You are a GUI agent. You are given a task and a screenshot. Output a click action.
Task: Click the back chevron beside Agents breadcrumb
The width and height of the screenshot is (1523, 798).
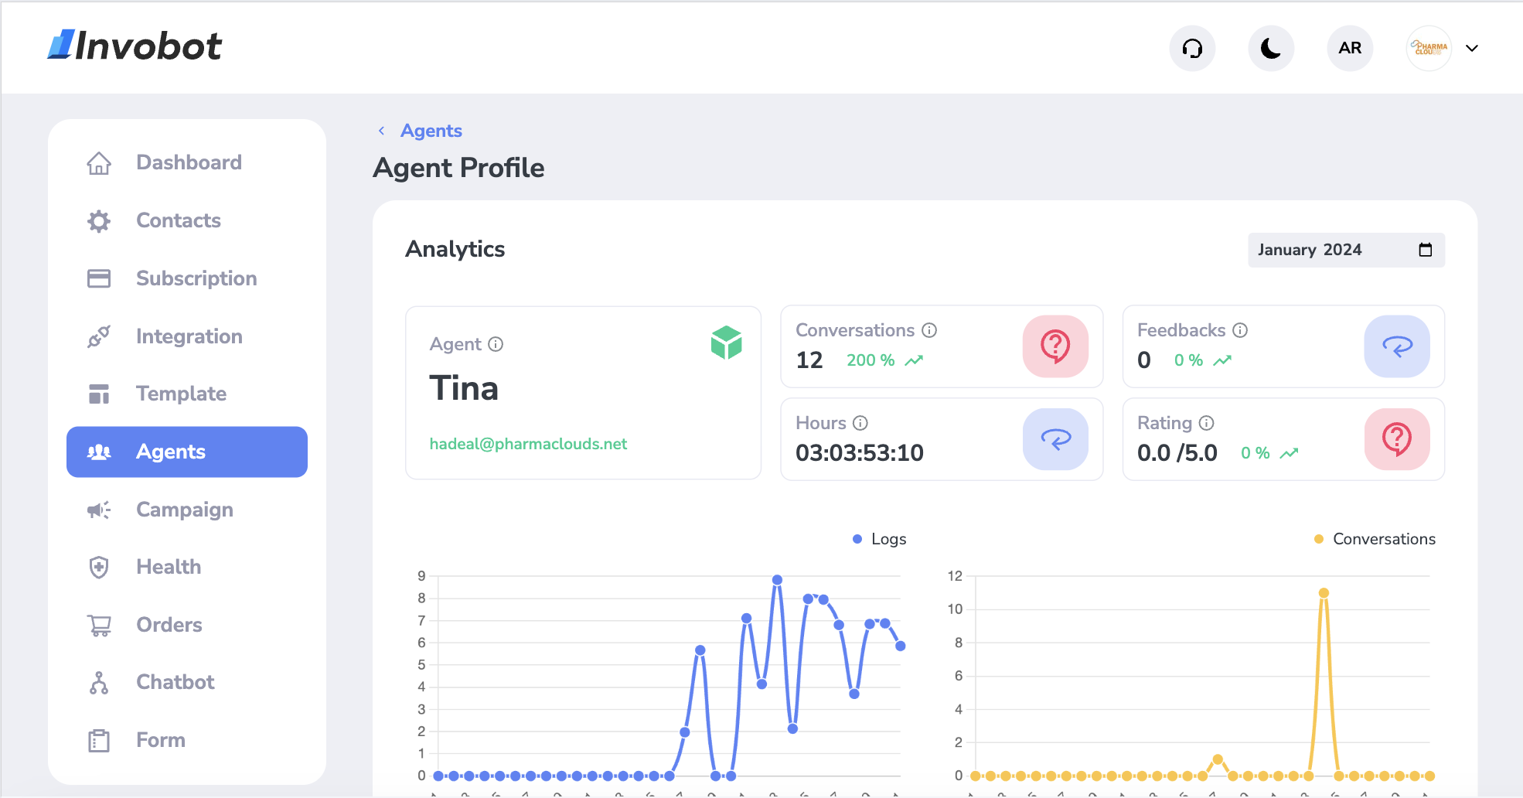pos(381,131)
